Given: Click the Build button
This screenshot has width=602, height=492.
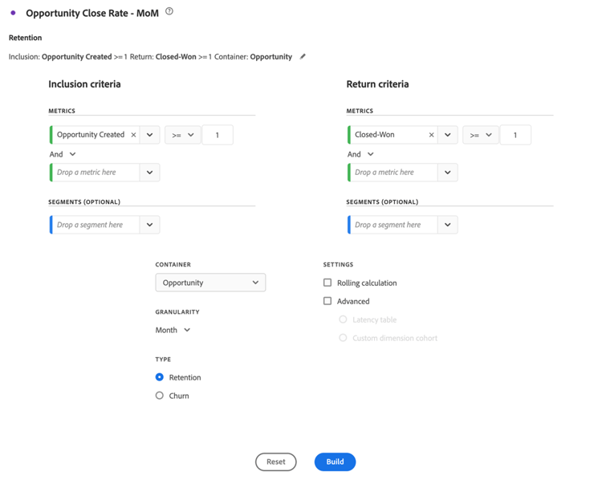Looking at the screenshot, I should tap(335, 462).
